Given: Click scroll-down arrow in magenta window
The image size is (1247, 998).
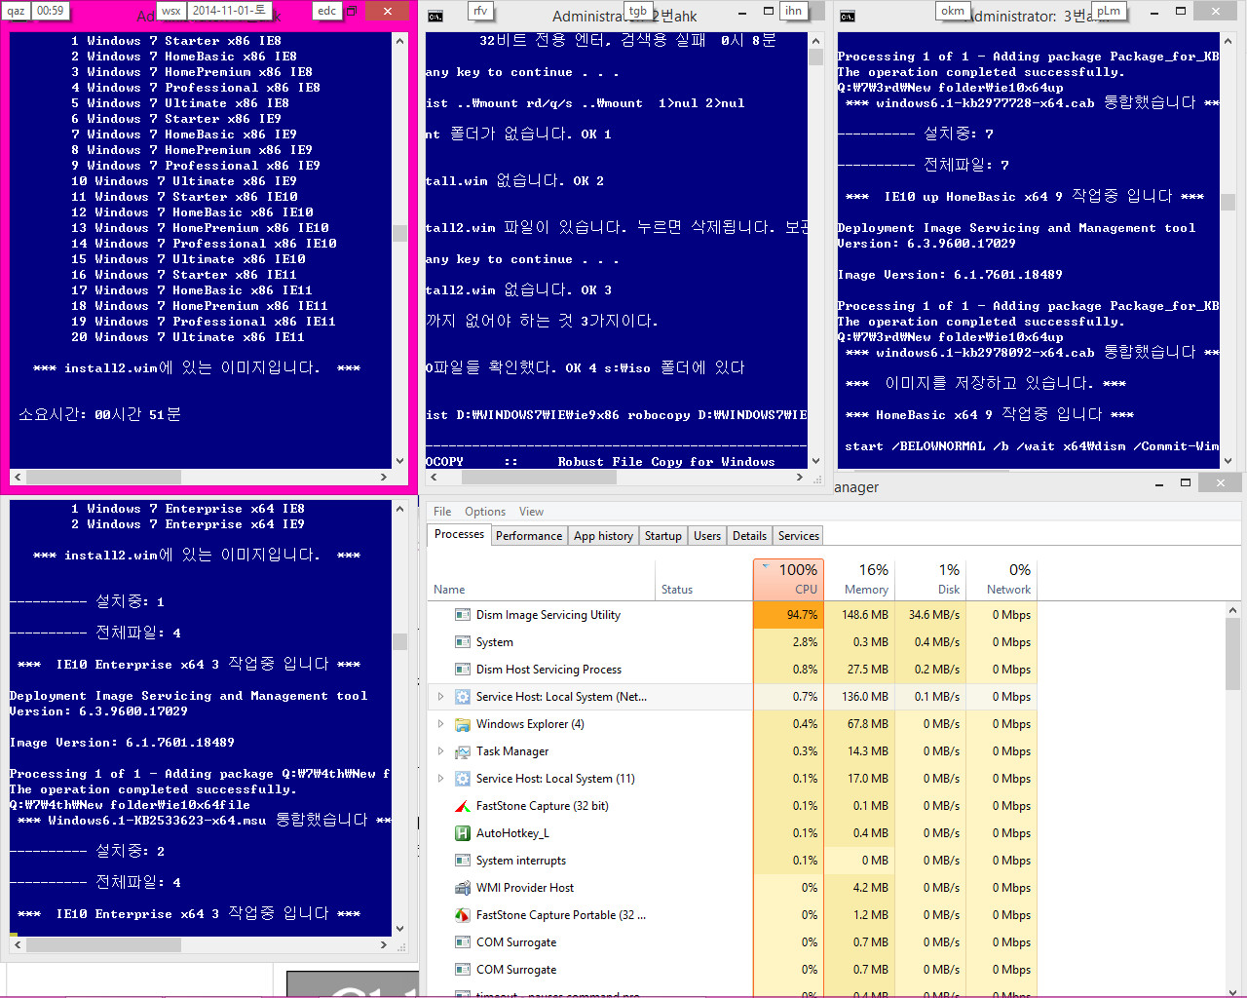Looking at the screenshot, I should (x=399, y=461).
